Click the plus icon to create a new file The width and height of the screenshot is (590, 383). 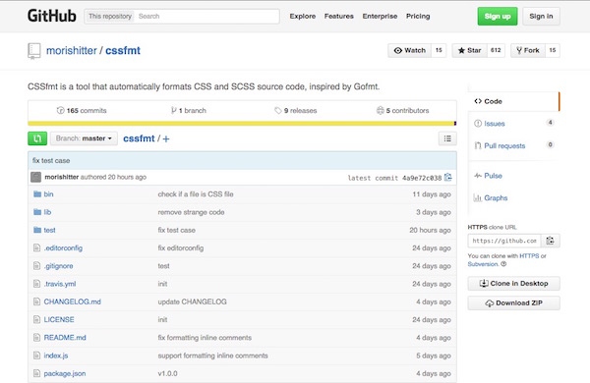click(166, 138)
